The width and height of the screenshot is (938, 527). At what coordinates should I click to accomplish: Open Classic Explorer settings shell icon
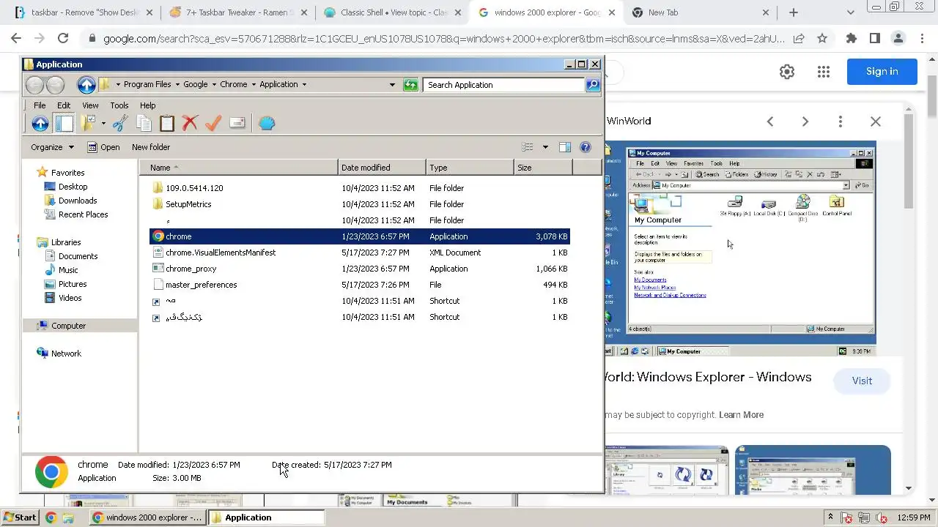(x=267, y=124)
